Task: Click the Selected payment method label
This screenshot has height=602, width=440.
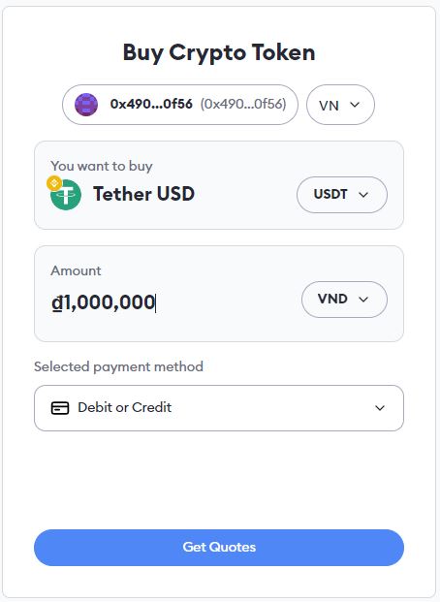Action: tap(118, 366)
